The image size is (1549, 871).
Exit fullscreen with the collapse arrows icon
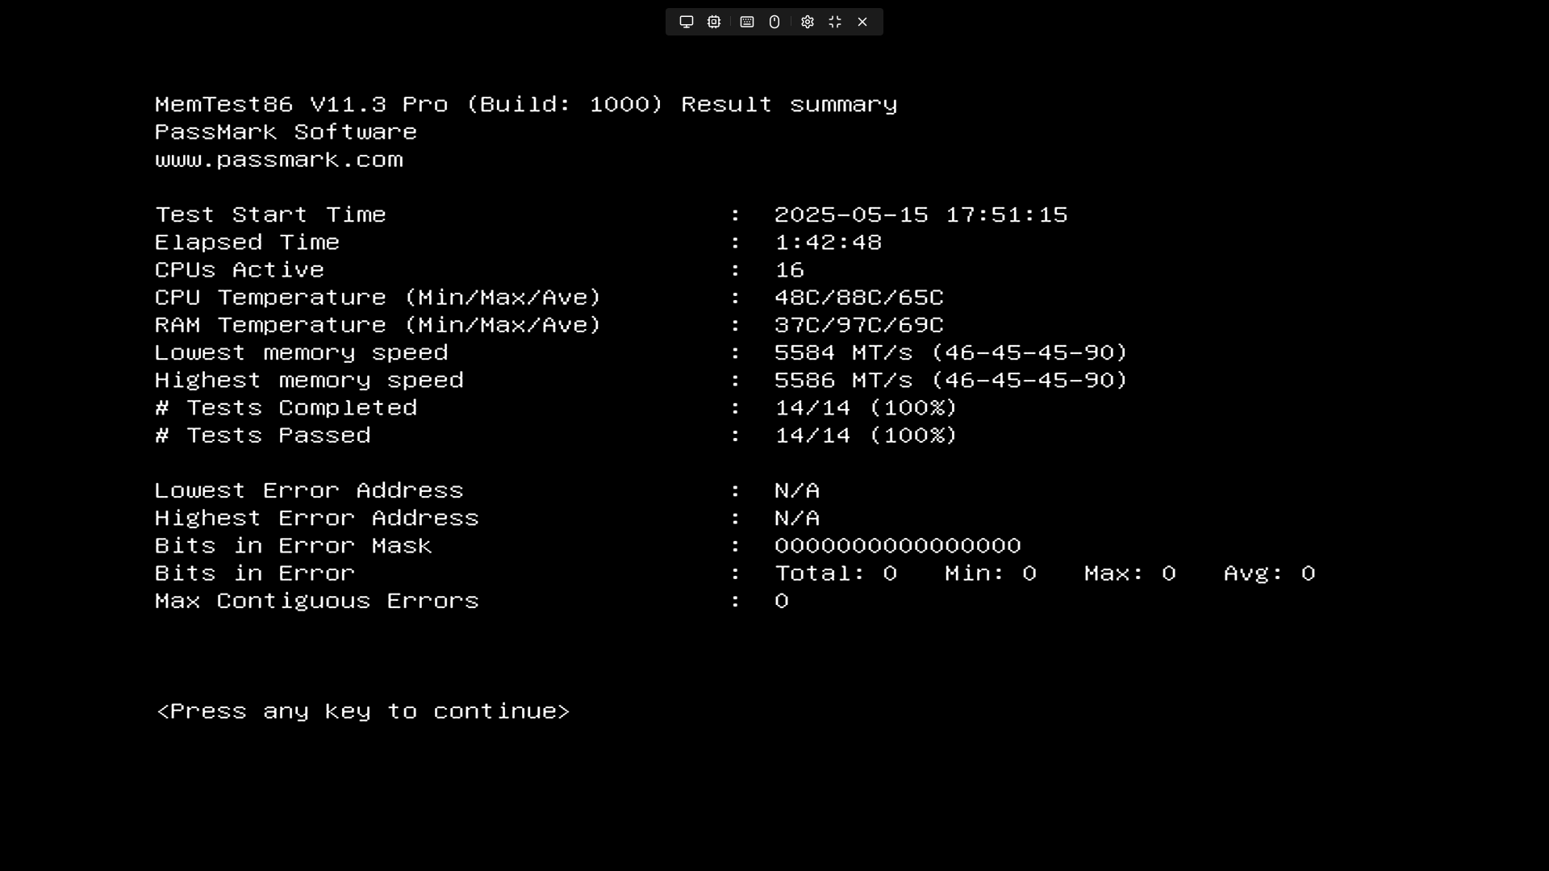[x=835, y=22]
